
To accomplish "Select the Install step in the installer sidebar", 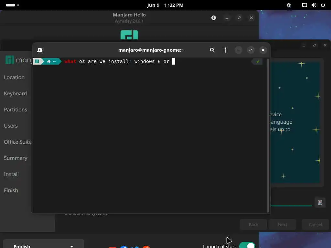I will [11, 174].
